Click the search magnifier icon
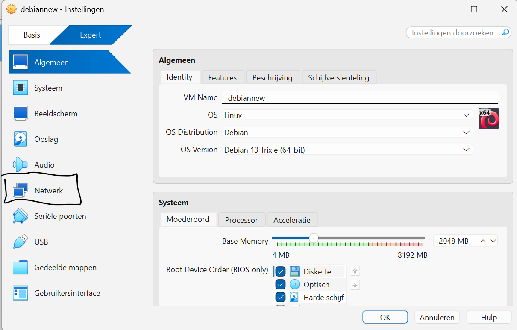 (505, 32)
